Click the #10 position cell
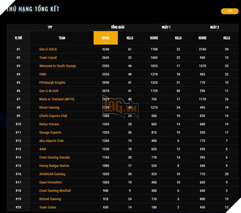 (x=18, y=124)
